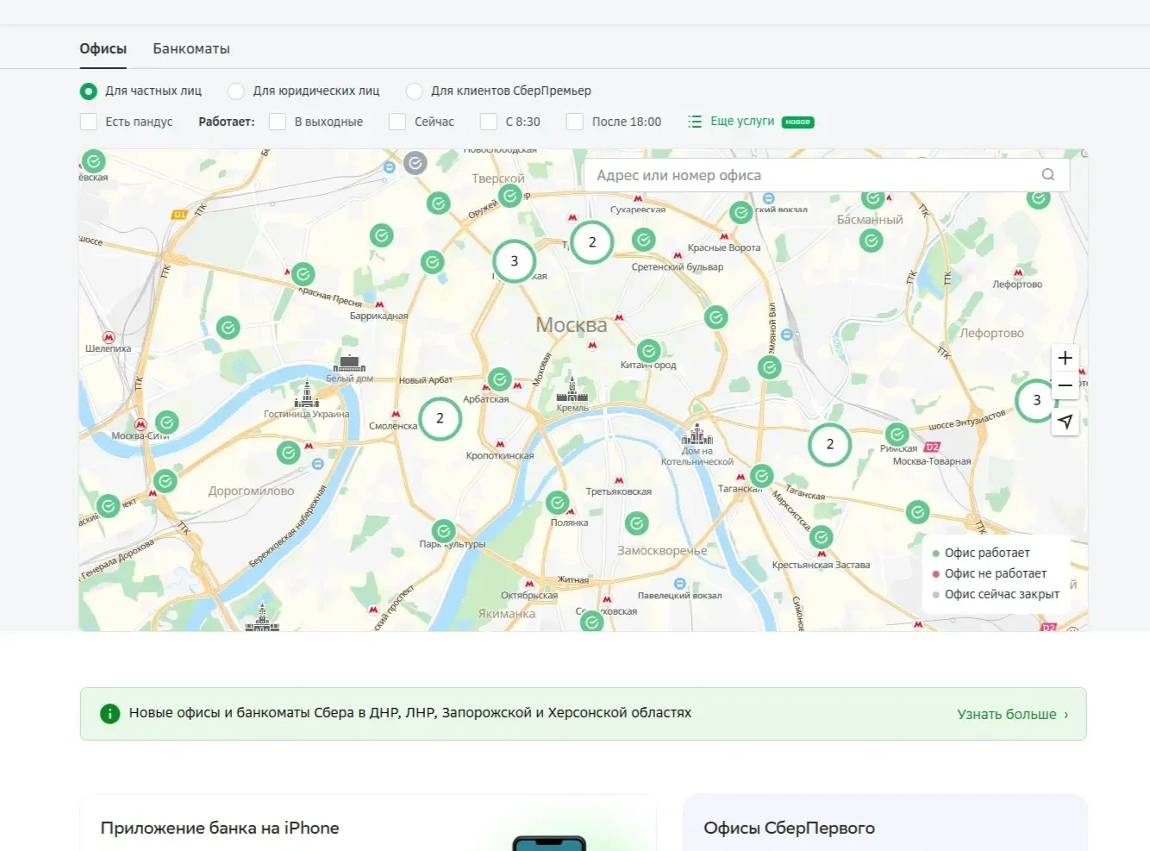Select the office marker near Арбатская

click(x=499, y=379)
